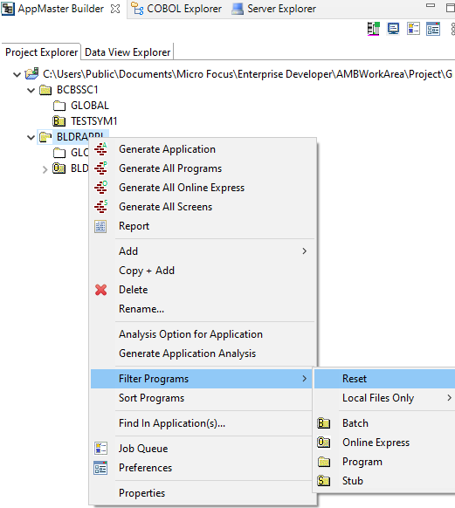Expand the BLD online express node
455x508 pixels.
tap(45, 169)
